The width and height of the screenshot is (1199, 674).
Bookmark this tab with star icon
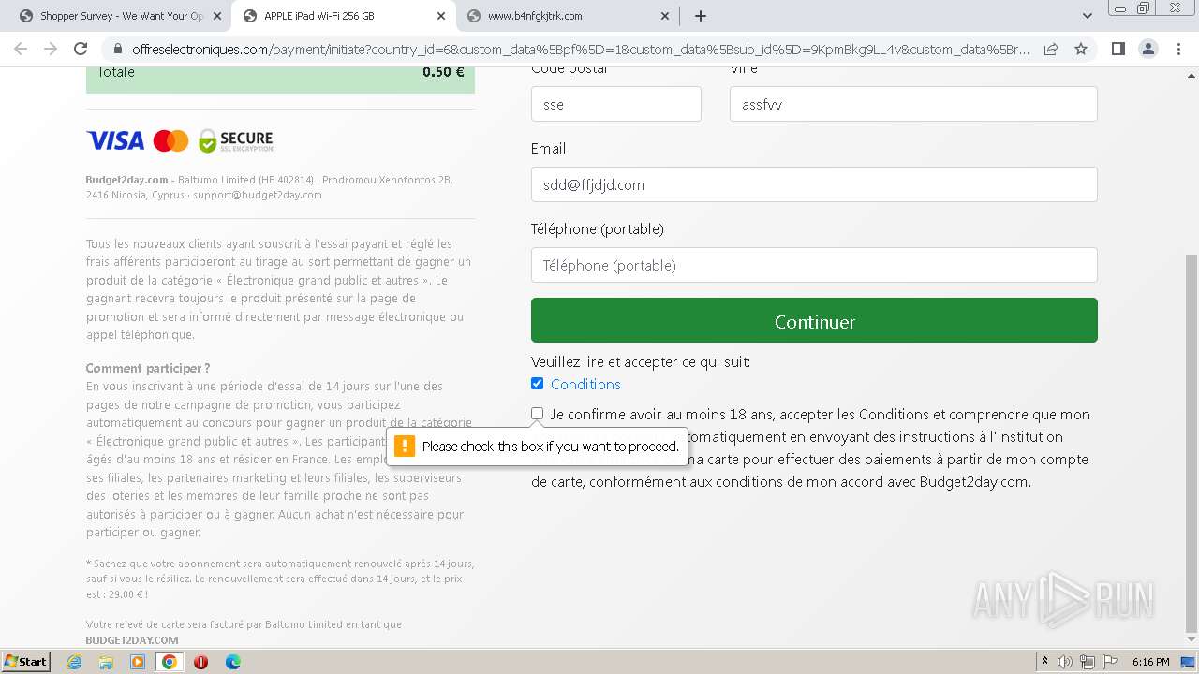[1081, 49]
